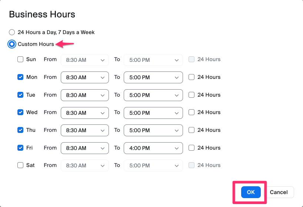Expand Wednesday's To time dropdown
Image resolution: width=303 pixels, height=207 pixels.
153,113
